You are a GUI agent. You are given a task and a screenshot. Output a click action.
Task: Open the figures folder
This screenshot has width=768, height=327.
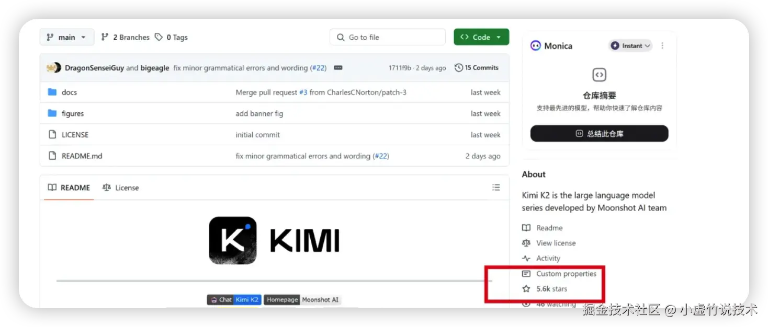pyautogui.click(x=73, y=114)
